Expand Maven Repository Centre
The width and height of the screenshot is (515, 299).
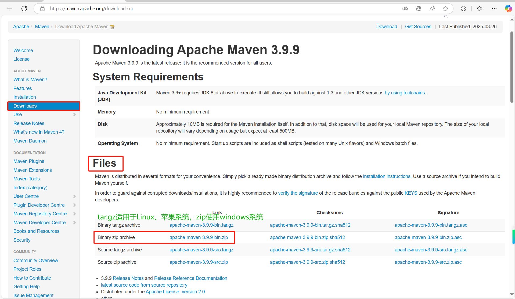75,214
